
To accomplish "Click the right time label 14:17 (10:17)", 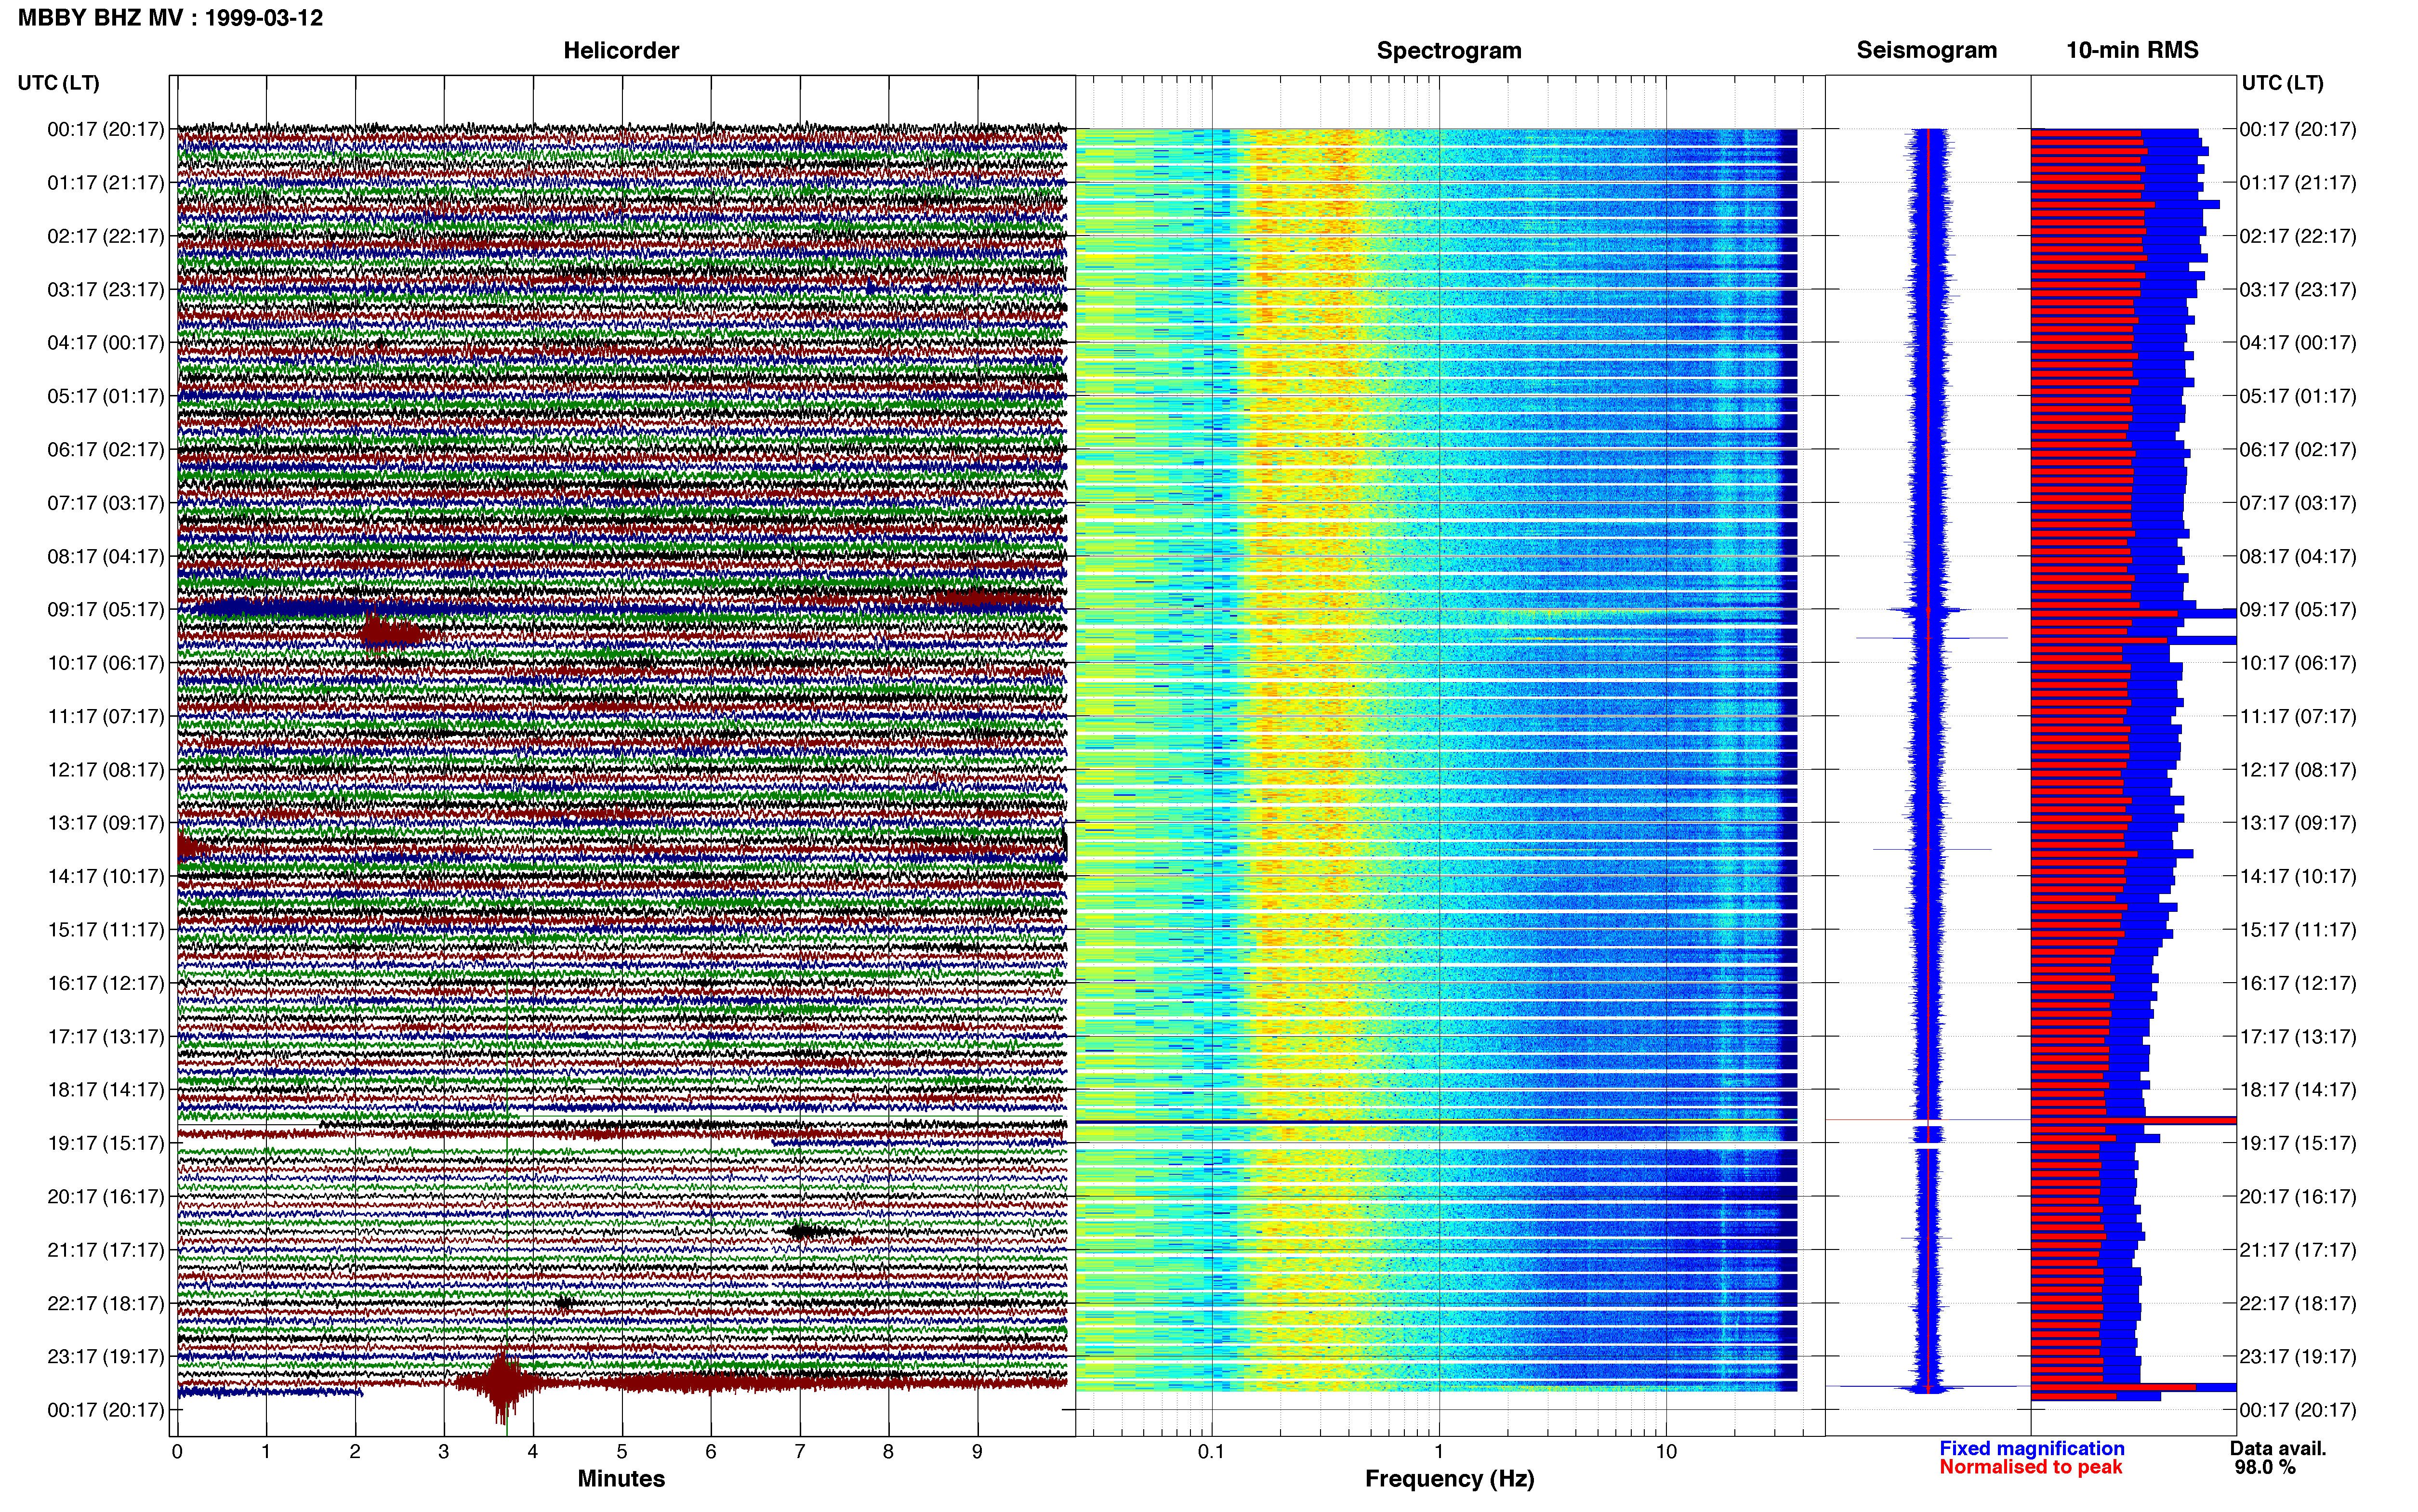I will pos(2298,877).
